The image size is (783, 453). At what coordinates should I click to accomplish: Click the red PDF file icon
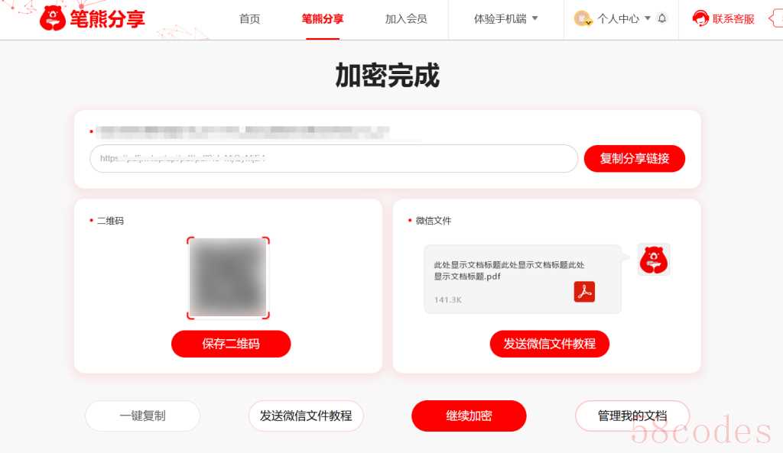click(584, 292)
